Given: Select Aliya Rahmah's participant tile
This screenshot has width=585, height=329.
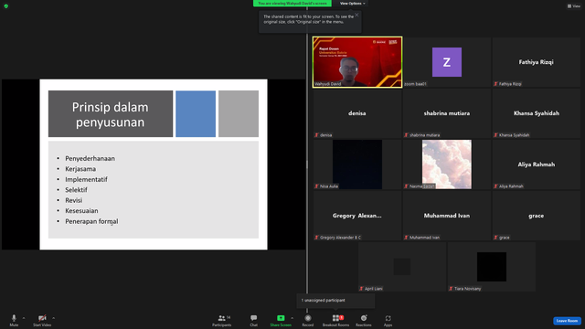Looking at the screenshot, I should tap(537, 164).
